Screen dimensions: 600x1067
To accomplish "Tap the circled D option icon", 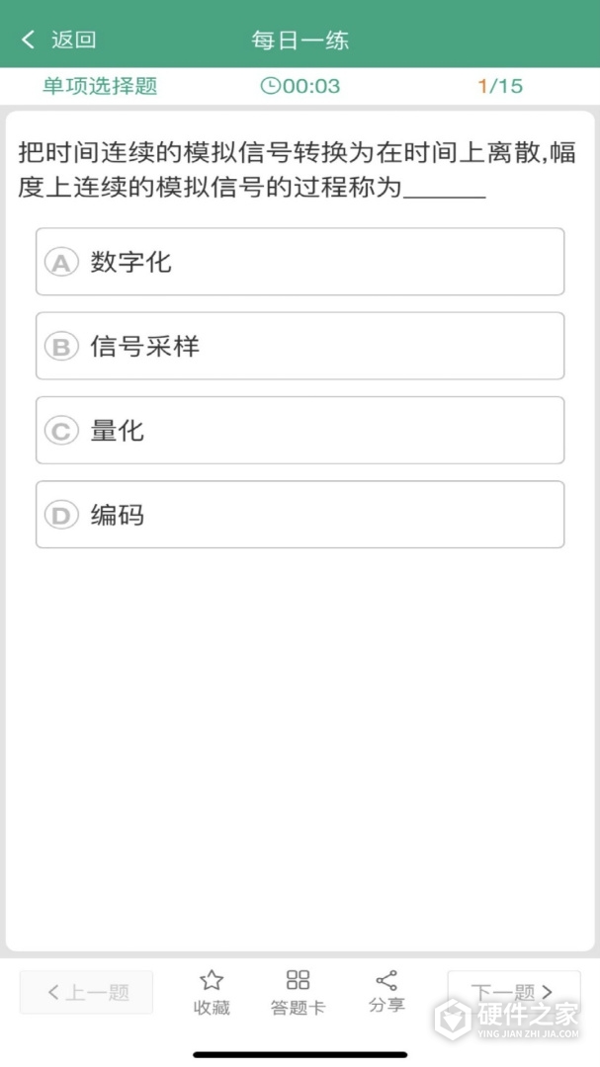I will 61,515.
